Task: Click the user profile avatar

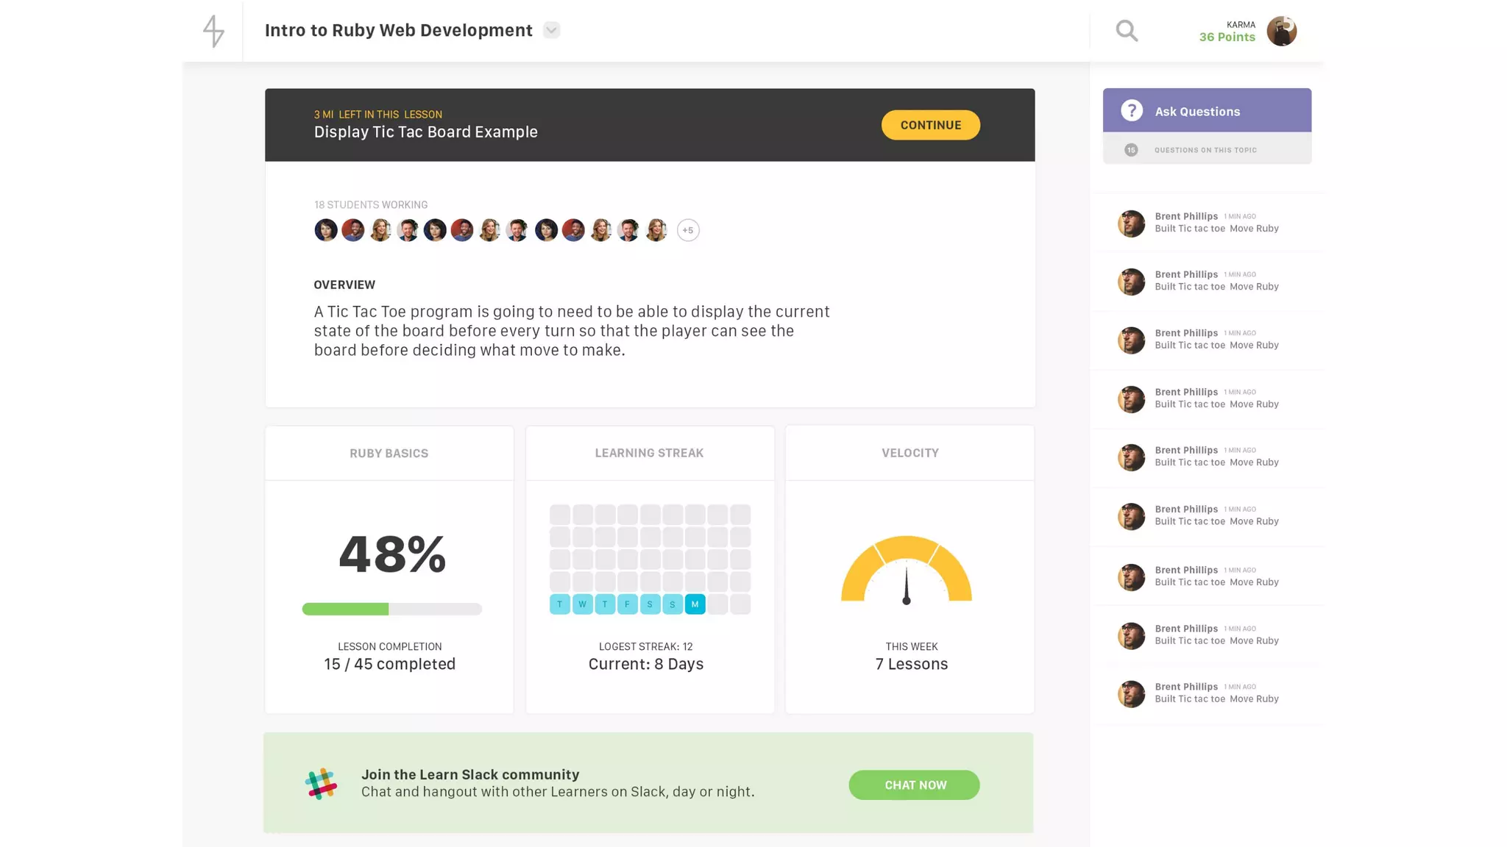Action: [x=1281, y=31]
